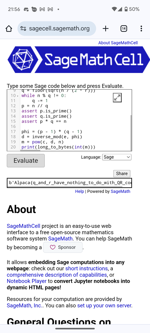Click line 20 print(long_to_bytes) code
Screen dimensions: 150x333
tap(58, 147)
